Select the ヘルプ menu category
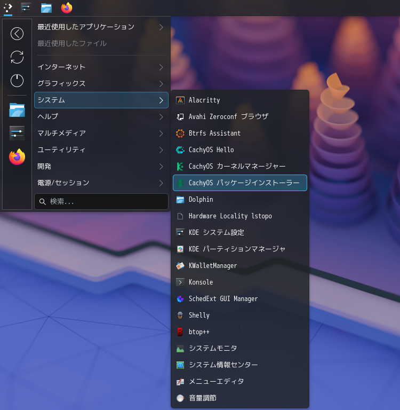 pyautogui.click(x=101, y=116)
